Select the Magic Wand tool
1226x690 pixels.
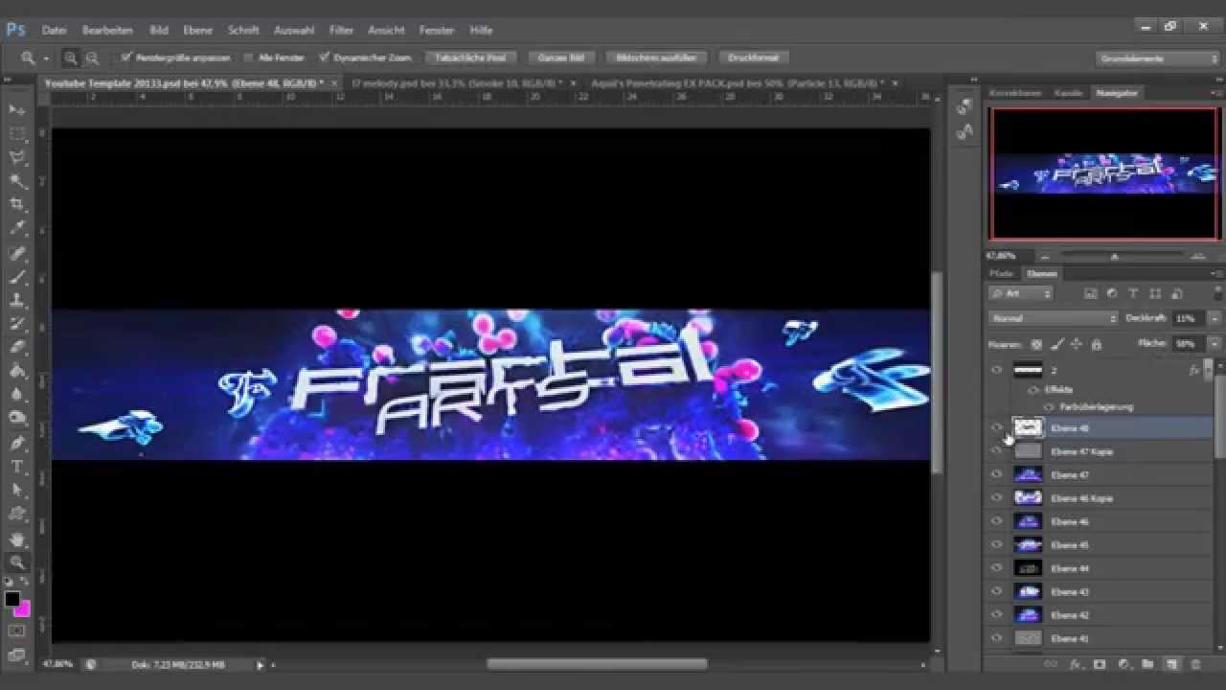[x=17, y=181]
